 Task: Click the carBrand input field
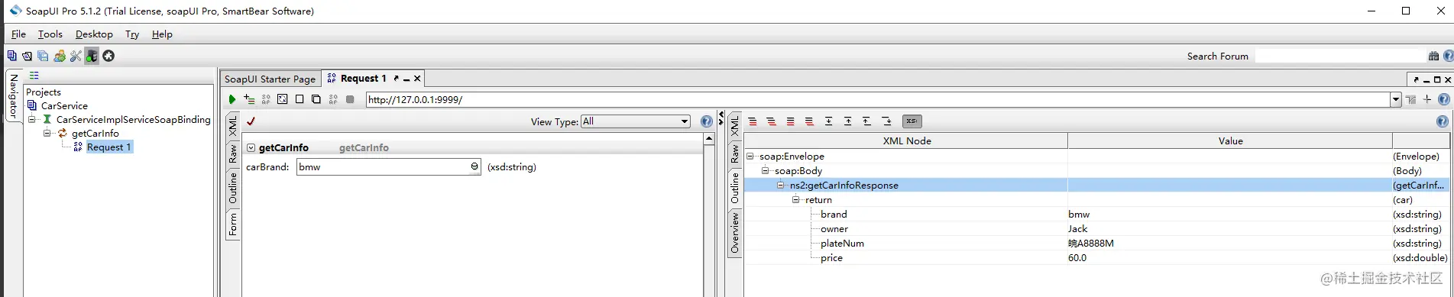click(389, 166)
